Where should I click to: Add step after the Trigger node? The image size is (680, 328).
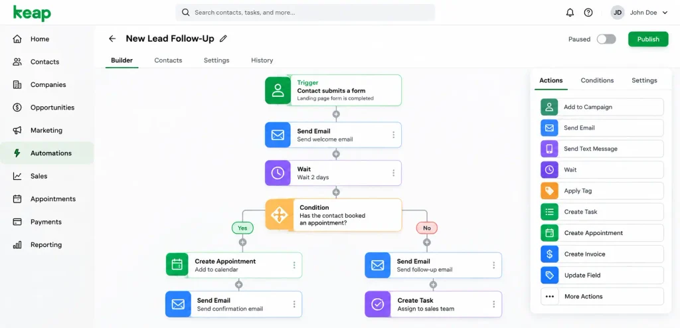[335, 115]
